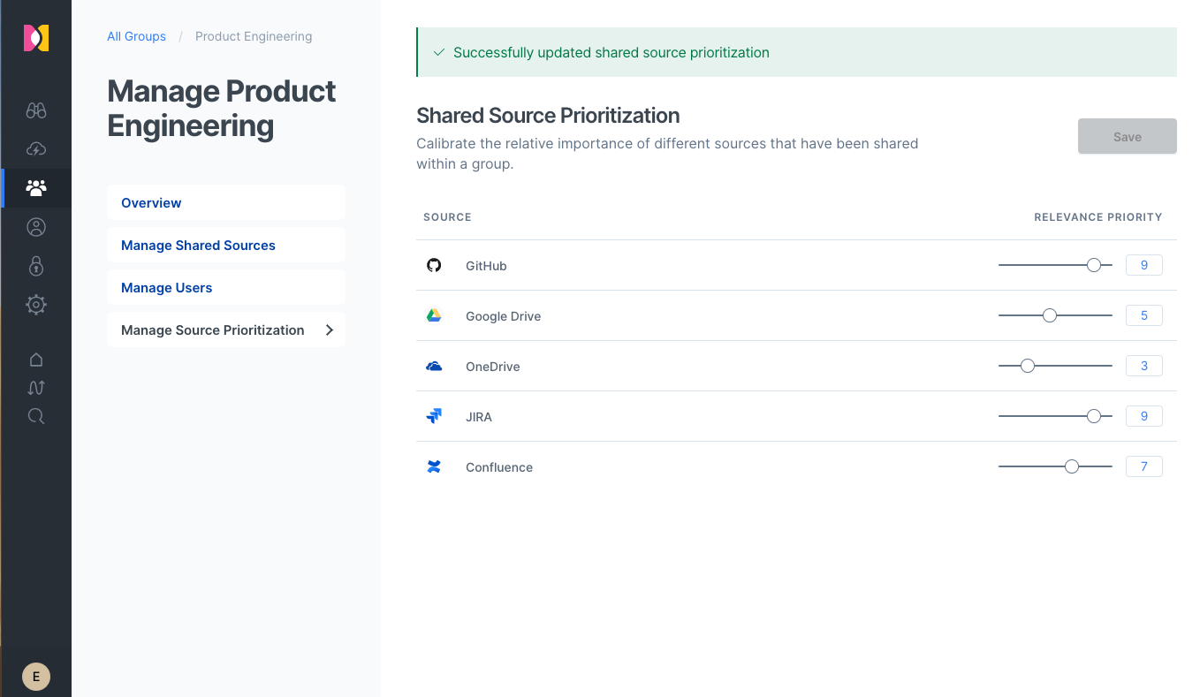Click the success checkmark icon
Viewport: 1200px width, 697px height.
(x=439, y=52)
